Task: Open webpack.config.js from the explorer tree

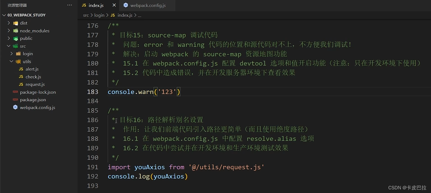Action: (x=38, y=107)
